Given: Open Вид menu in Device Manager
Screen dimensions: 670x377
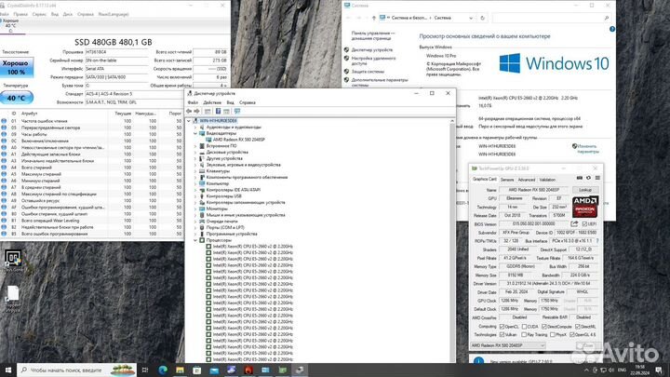Looking at the screenshot, I should click(231, 102).
